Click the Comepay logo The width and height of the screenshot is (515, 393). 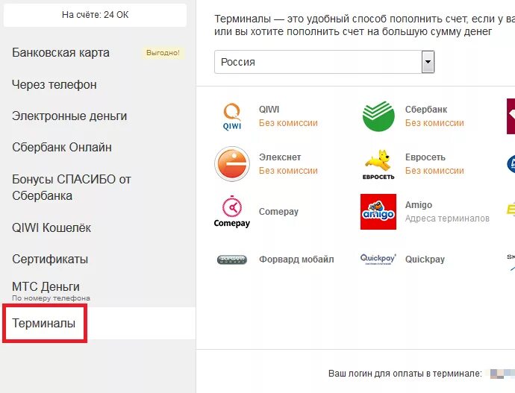point(232,212)
